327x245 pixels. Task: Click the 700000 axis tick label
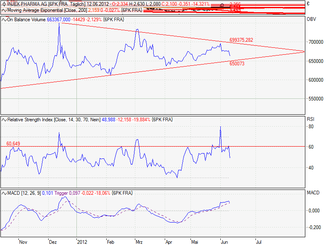[316, 42]
